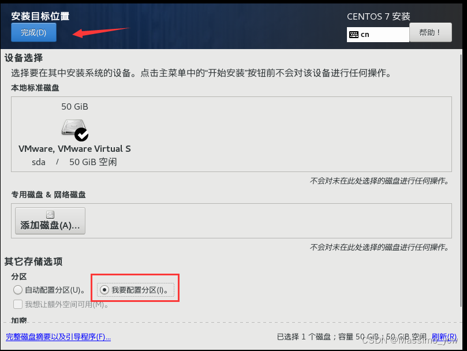Click the checkmark badge on the sda disk
Screen dimensions: 467x351
tap(81, 135)
